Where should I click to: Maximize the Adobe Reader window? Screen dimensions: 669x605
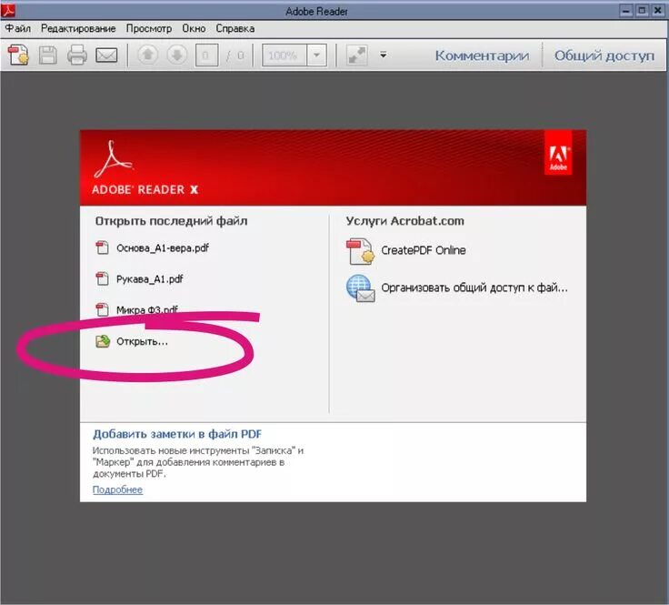click(641, 11)
